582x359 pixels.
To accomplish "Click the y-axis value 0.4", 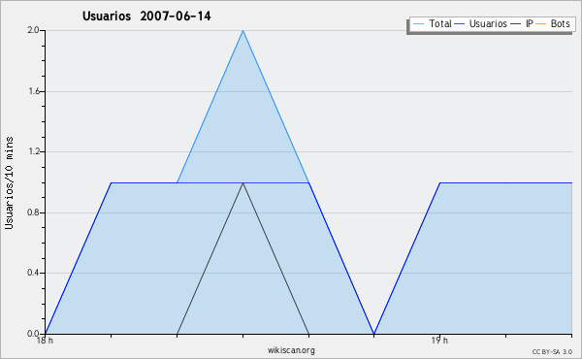I will click(33, 273).
